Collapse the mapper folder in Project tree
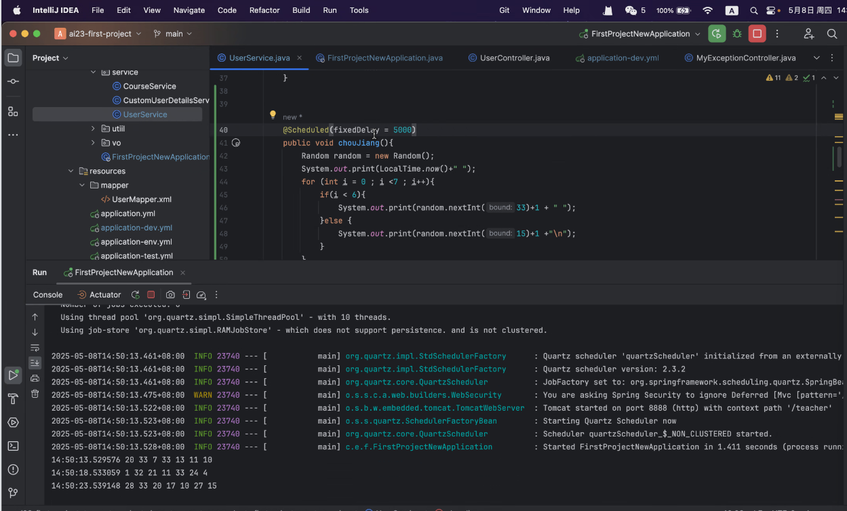847x511 pixels. 81,185
